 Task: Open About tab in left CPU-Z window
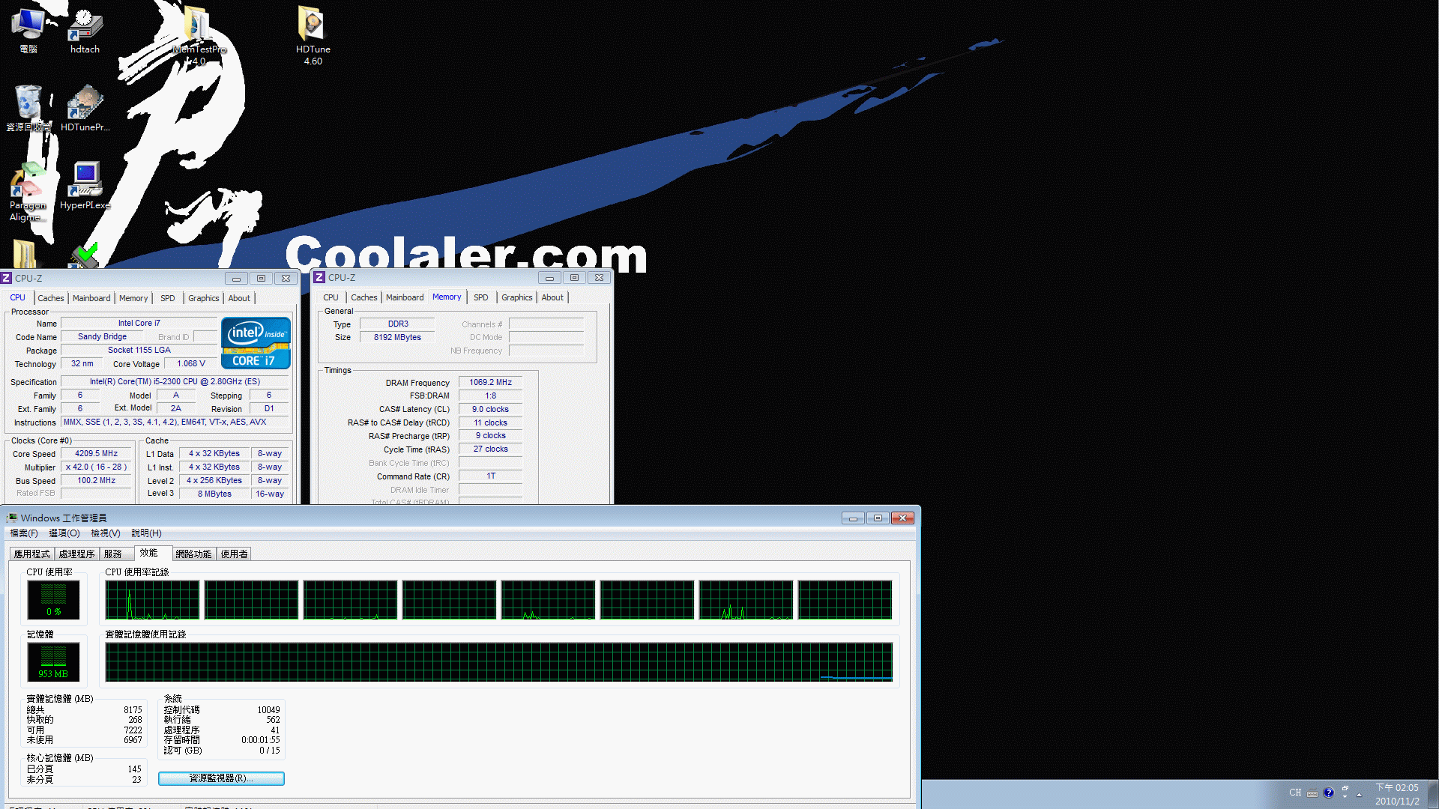click(240, 298)
